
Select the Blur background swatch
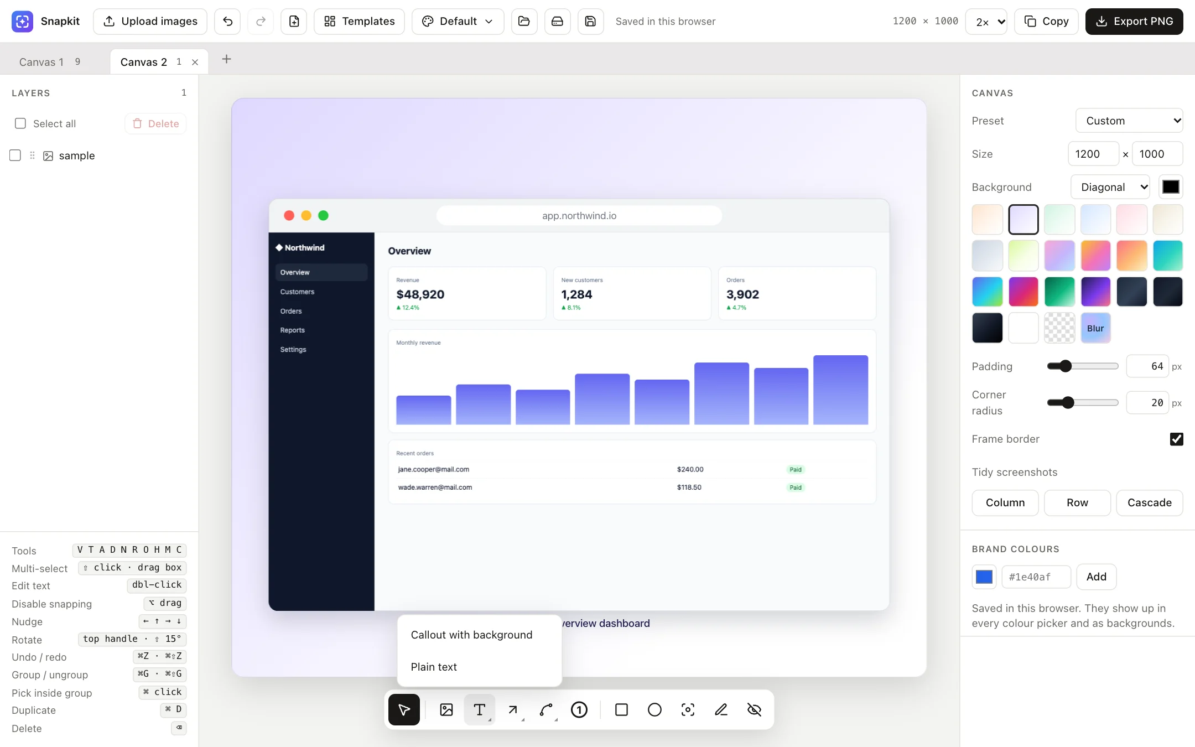(x=1095, y=328)
